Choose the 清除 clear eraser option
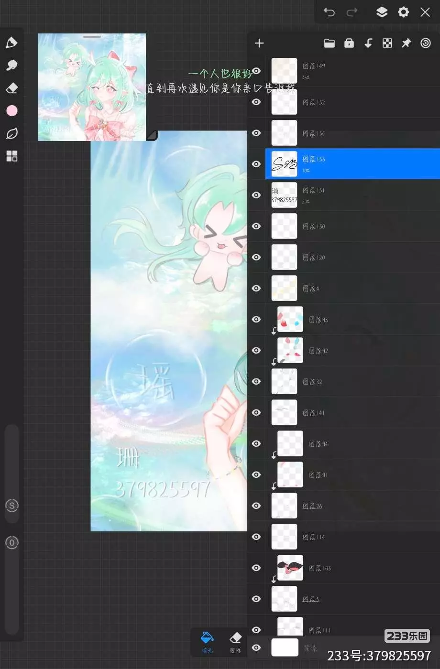 [x=235, y=641]
